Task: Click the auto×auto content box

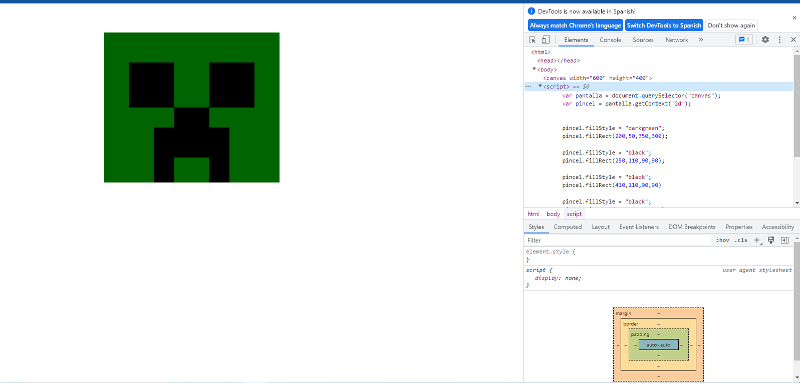Action: [658, 344]
